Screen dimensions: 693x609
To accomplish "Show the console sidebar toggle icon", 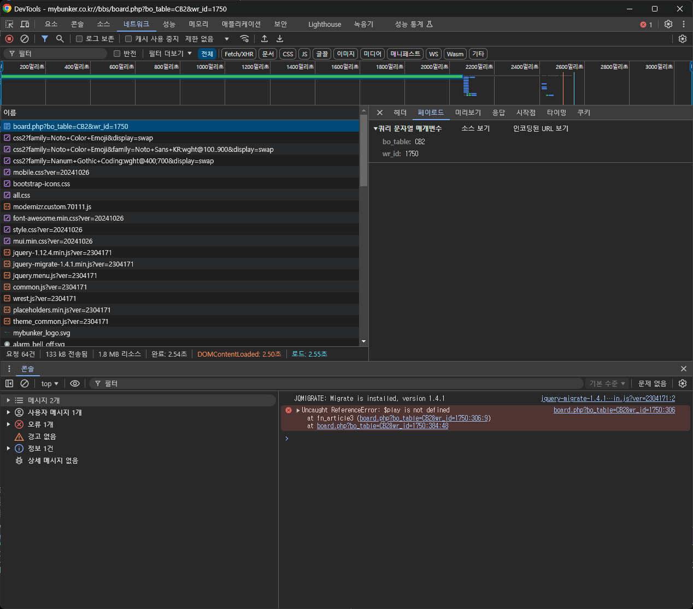I will [x=9, y=383].
